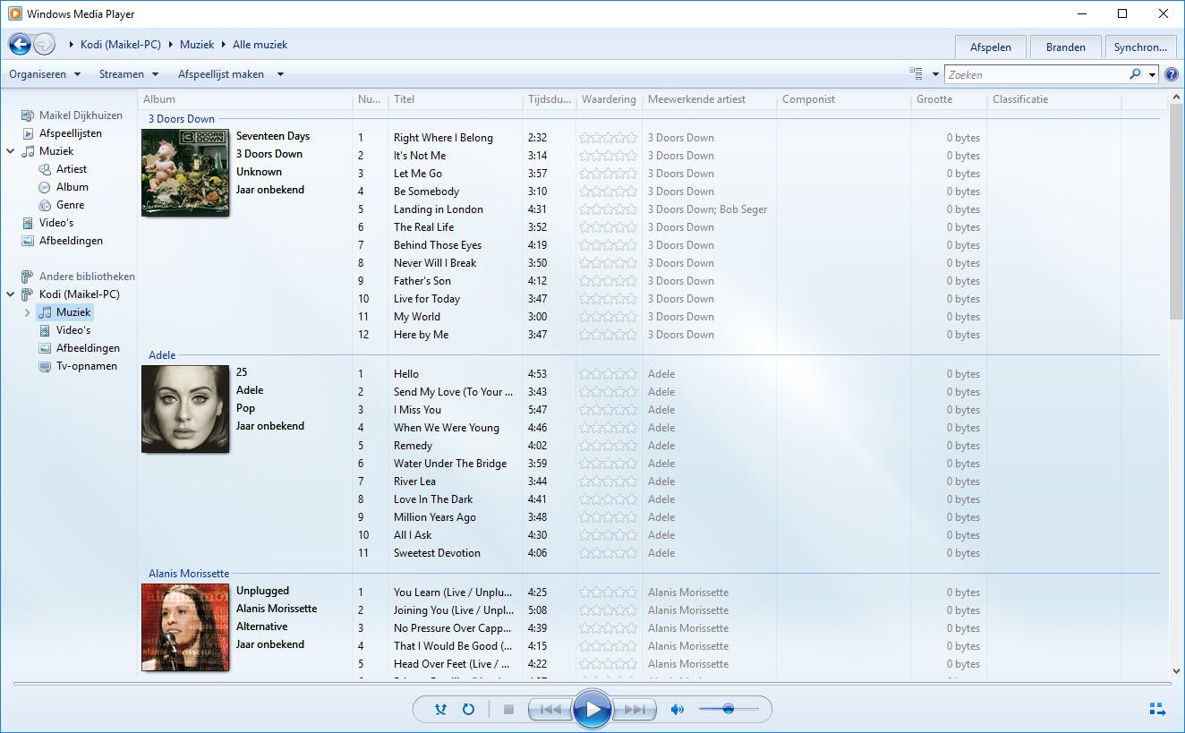The height and width of the screenshot is (733, 1185).
Task: Click the search magnifier icon
Action: (x=1135, y=74)
